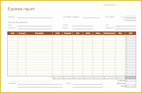Click the PAY PERIOD To field

point(130,20)
